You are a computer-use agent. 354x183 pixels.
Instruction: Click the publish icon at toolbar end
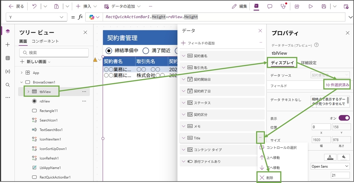(x=346, y=6)
